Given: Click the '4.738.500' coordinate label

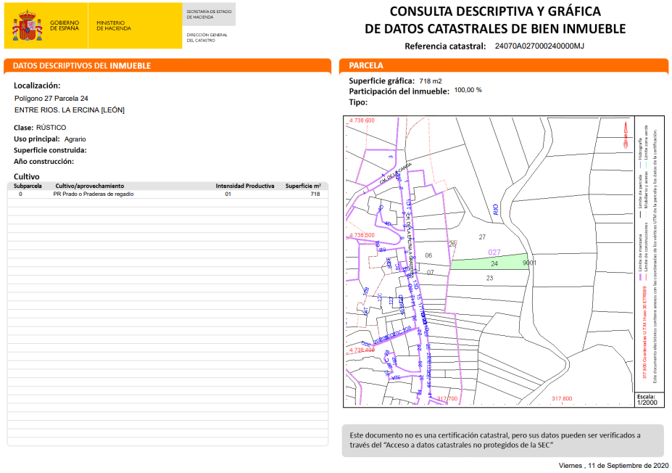Looking at the screenshot, I should (x=362, y=236).
